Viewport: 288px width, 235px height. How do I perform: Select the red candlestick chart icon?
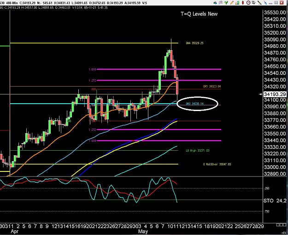243,3
